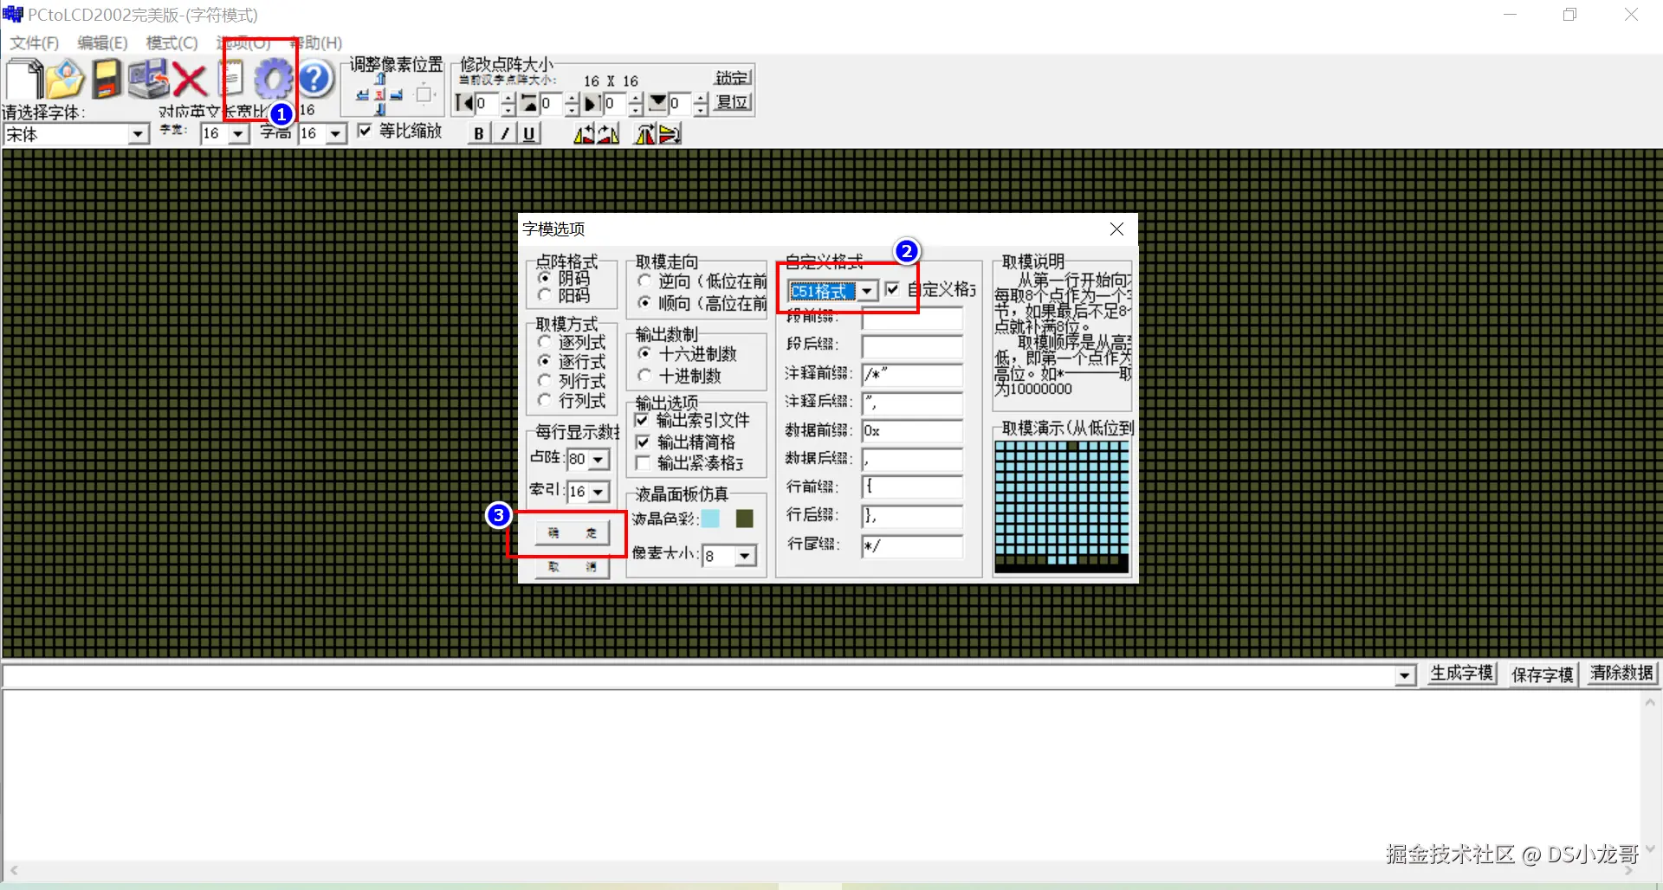1663x890 pixels.
Task: Click the 段前缀 input field
Action: pyautogui.click(x=911, y=319)
